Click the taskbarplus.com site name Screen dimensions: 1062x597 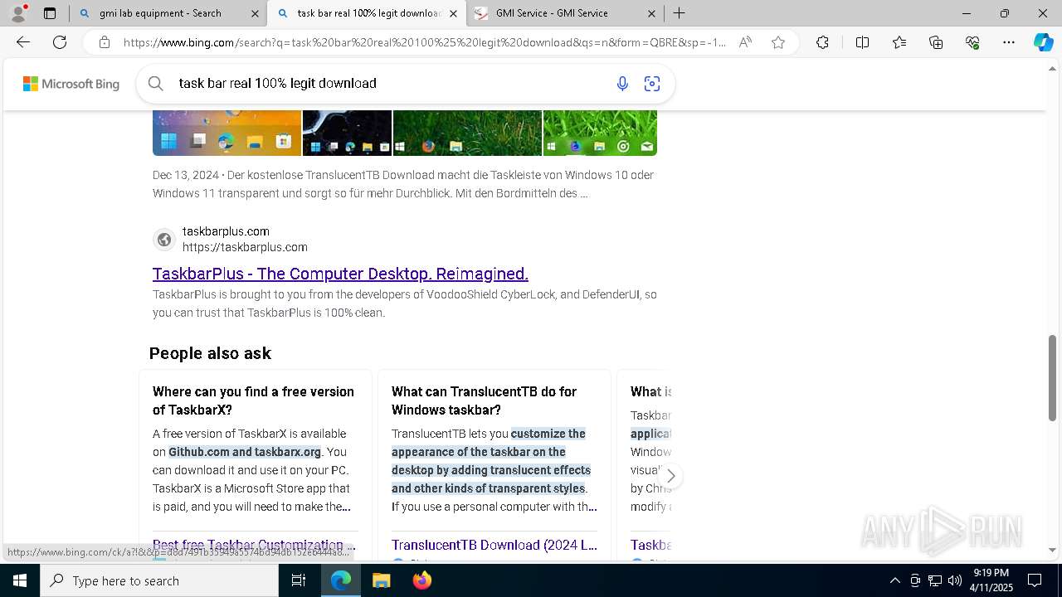point(226,231)
